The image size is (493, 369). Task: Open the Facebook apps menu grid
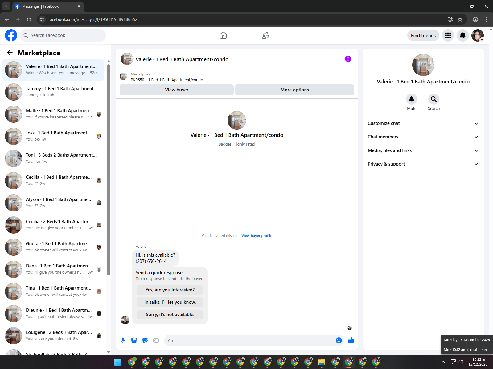pos(448,35)
